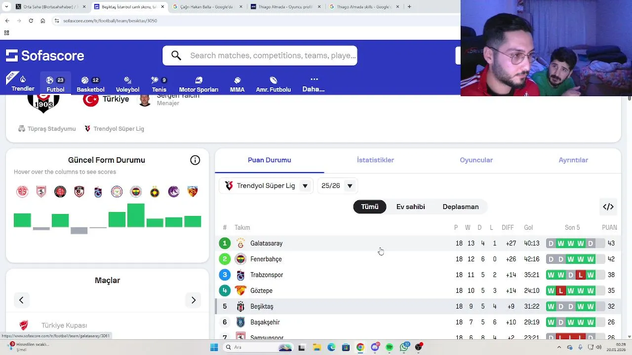Click Galatasaray's 43 points value
Viewport: 632px width, 355px height.
[611, 243]
